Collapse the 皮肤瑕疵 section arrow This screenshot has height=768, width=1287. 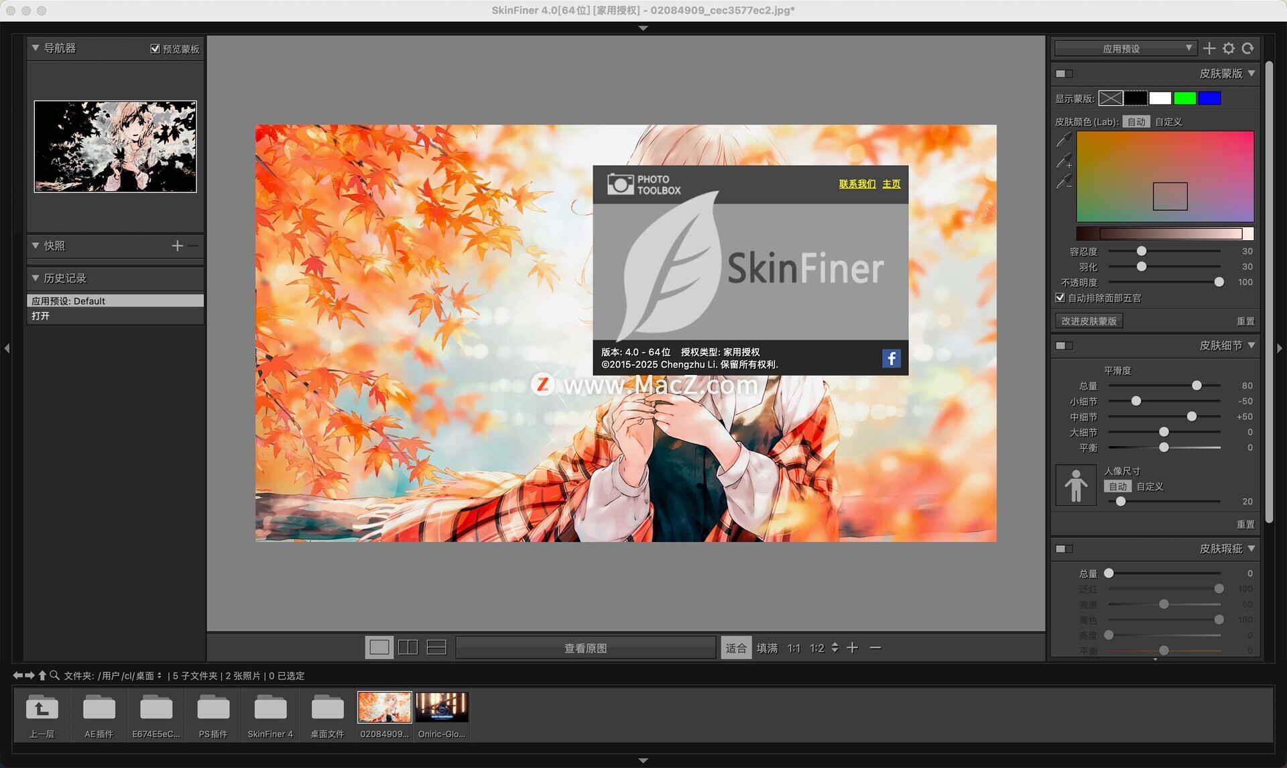tap(1251, 549)
